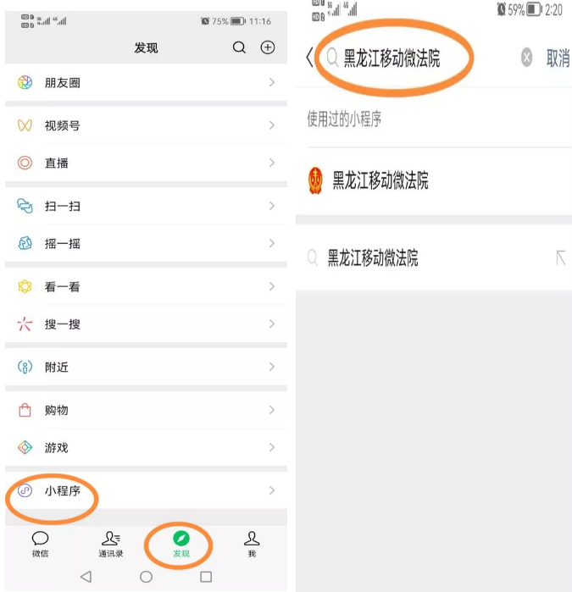Tap the Shake icon
Screen dimensions: 572x592
click(x=25, y=243)
